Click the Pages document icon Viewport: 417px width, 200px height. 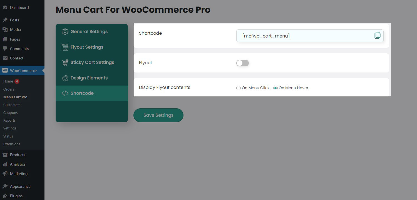5,39
